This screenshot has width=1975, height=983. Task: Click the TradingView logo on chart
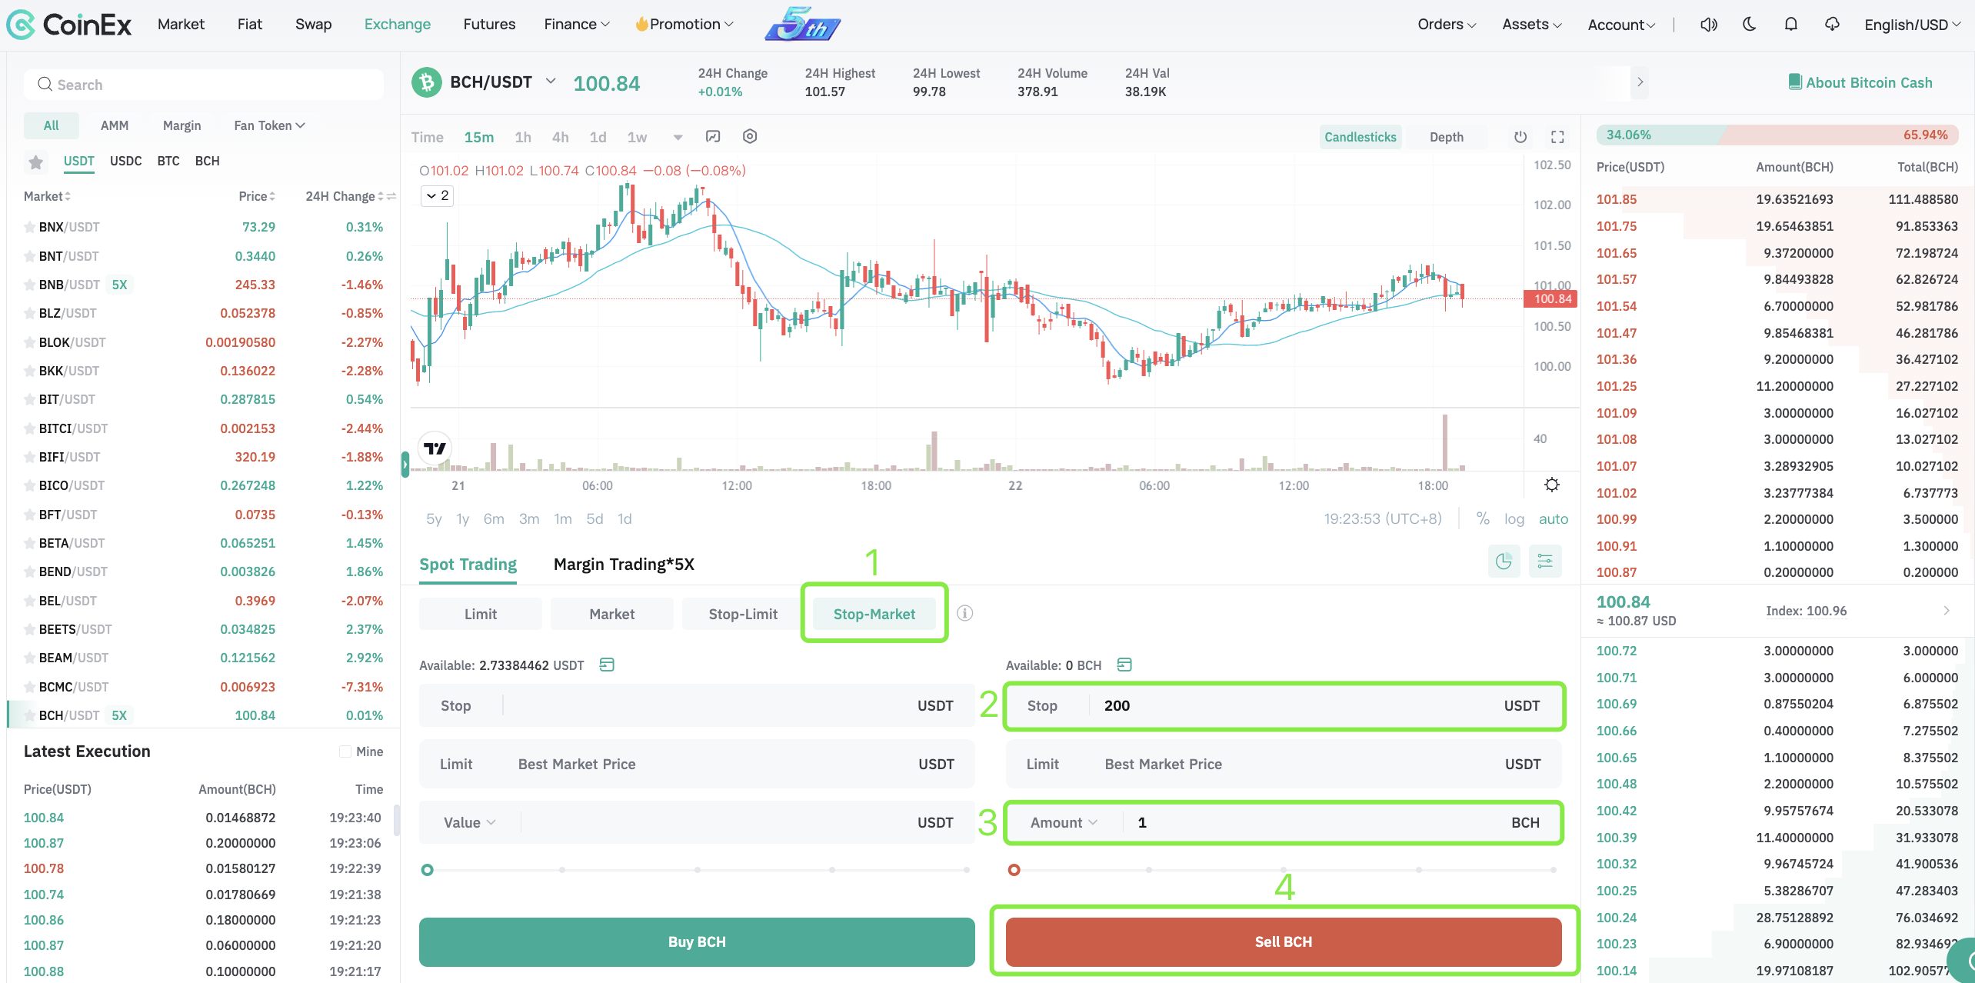[435, 448]
